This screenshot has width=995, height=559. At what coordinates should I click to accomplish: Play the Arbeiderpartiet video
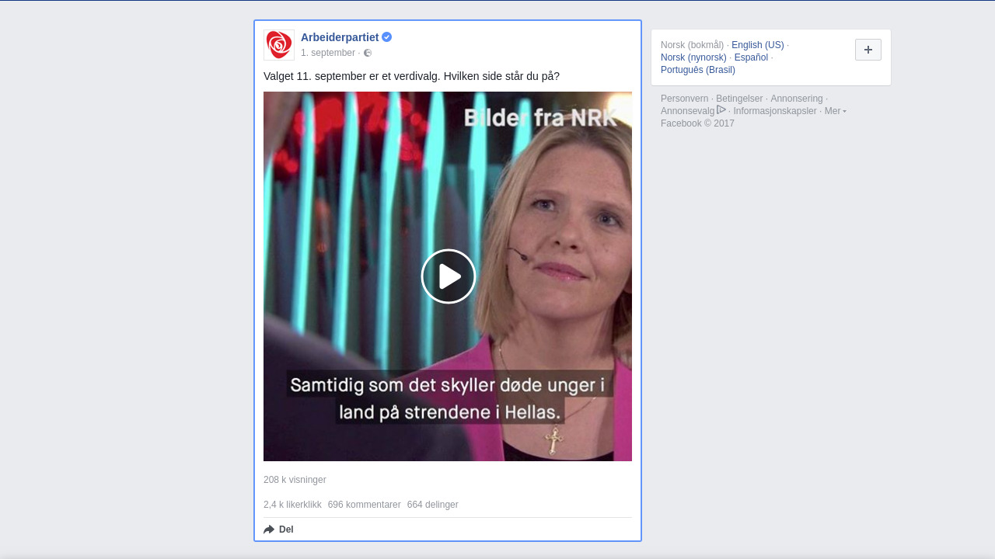tap(449, 276)
